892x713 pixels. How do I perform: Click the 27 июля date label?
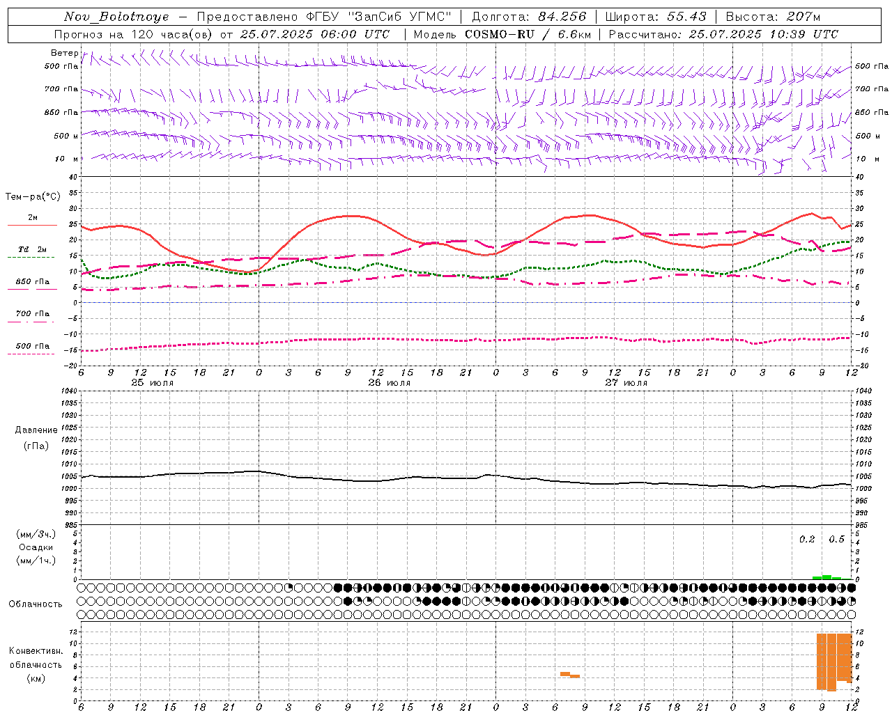point(626,383)
